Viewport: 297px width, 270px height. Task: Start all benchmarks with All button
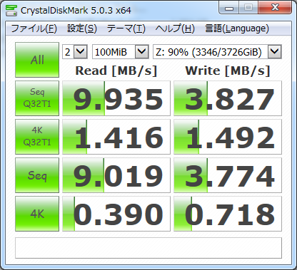tap(37, 60)
